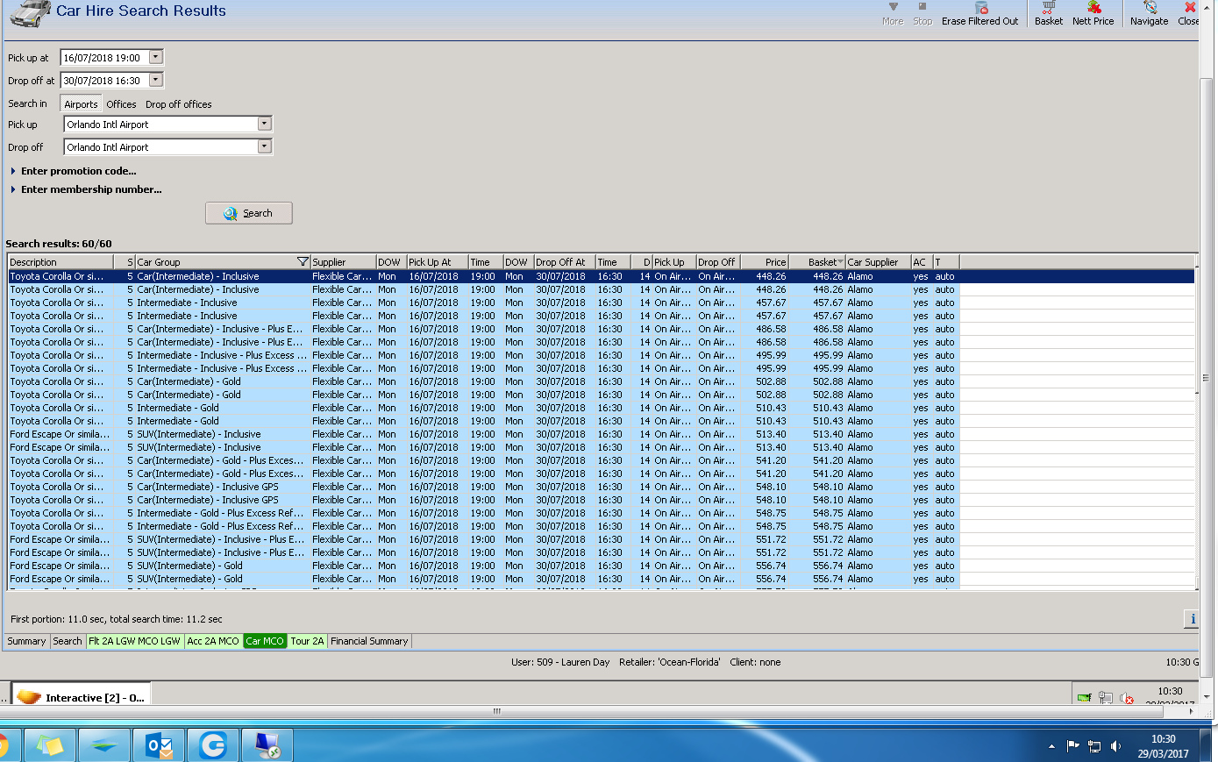The image size is (1218, 762).
Task: Sort by Description column header
Action: pyautogui.click(x=61, y=262)
